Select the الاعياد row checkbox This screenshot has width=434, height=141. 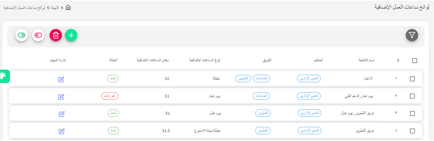point(412,79)
